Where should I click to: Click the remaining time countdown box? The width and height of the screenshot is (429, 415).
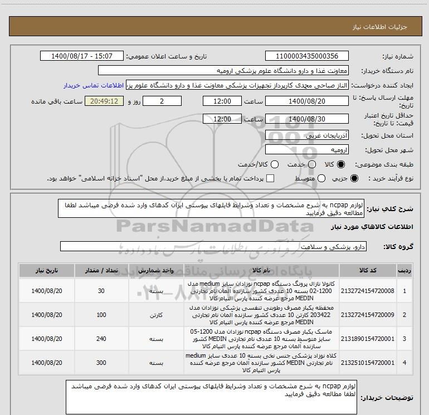point(101,101)
